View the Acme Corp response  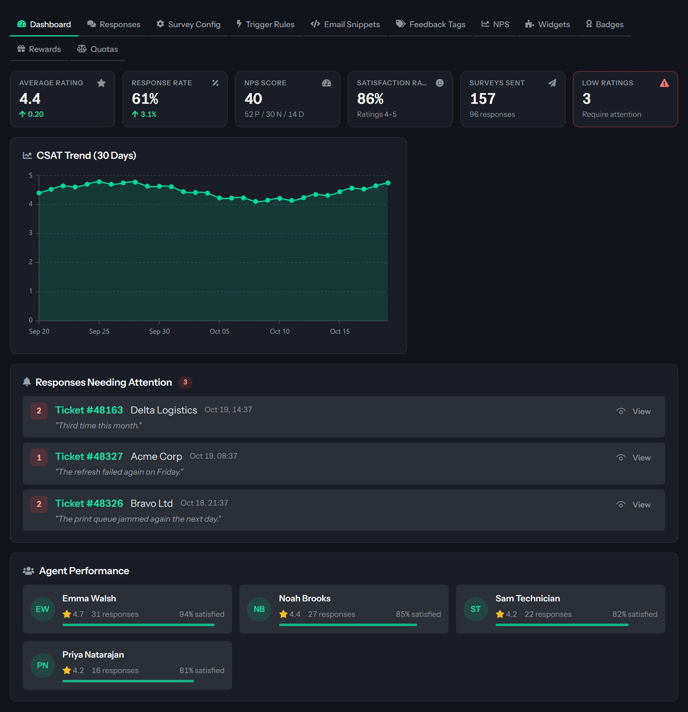[633, 458]
